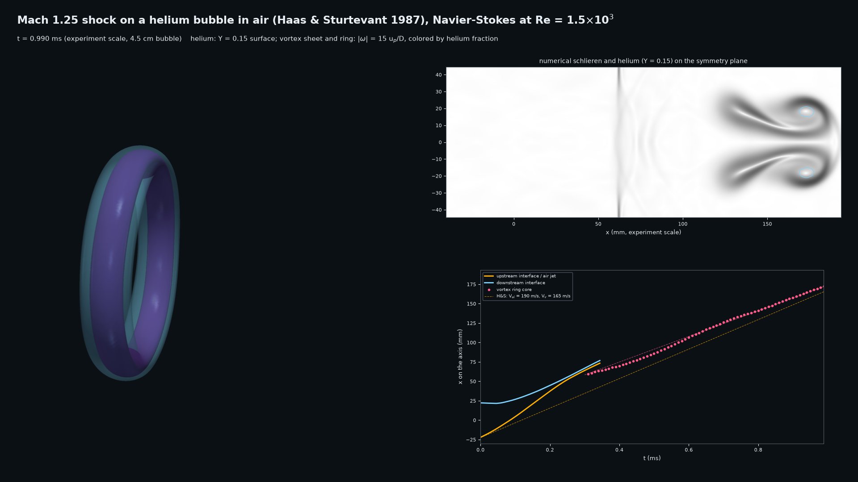Click the 't = 0.990 ms' time caption
This screenshot has height=482, width=858.
point(99,39)
